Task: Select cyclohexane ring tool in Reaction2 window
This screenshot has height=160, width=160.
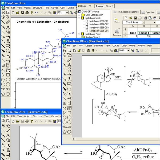Action: [x=69, y=118]
